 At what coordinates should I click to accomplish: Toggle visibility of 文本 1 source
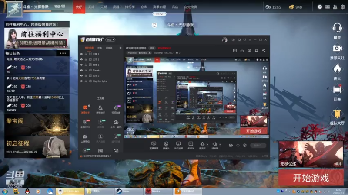tap(81, 59)
